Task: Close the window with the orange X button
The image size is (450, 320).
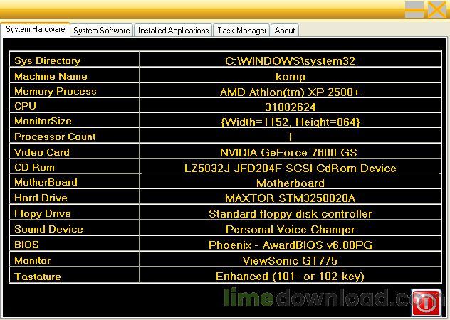Action: (x=436, y=10)
